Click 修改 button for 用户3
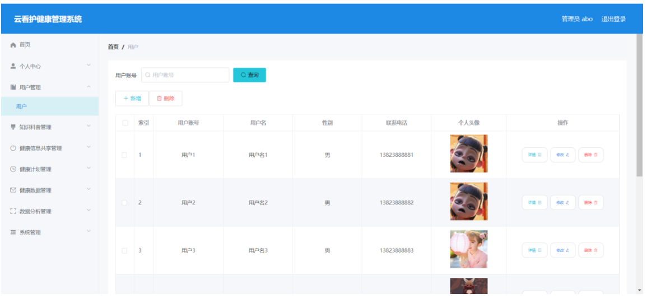 [x=562, y=250]
